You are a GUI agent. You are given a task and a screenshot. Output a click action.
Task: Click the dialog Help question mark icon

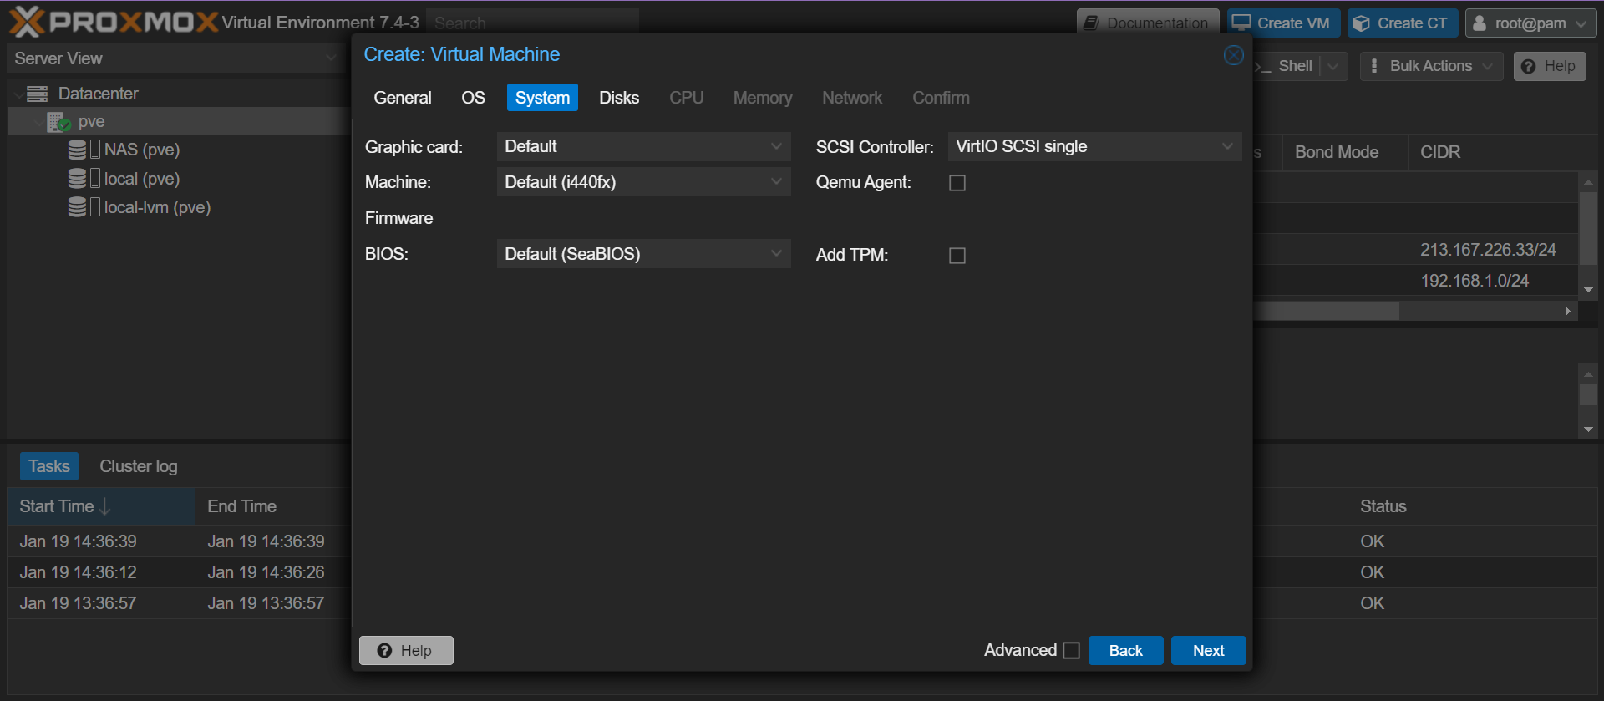tap(384, 651)
